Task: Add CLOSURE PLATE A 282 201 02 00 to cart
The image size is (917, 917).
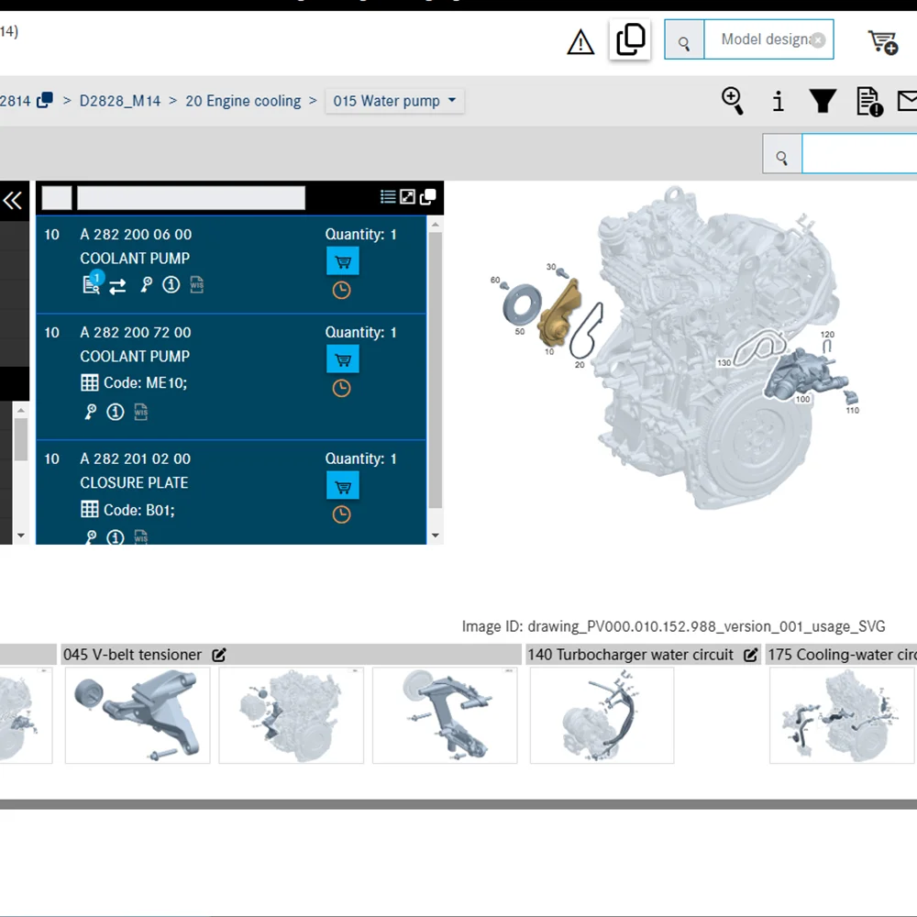Action: tap(343, 485)
